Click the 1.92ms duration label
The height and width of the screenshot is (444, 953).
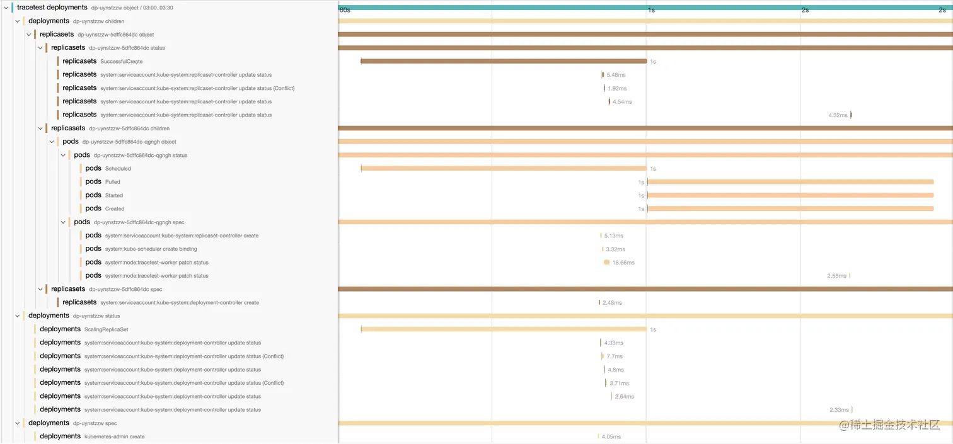pyautogui.click(x=617, y=88)
